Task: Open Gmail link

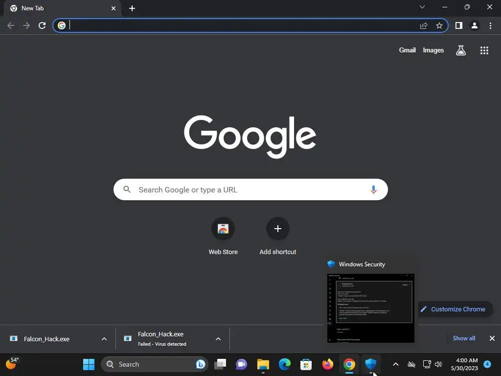Action: (x=408, y=50)
